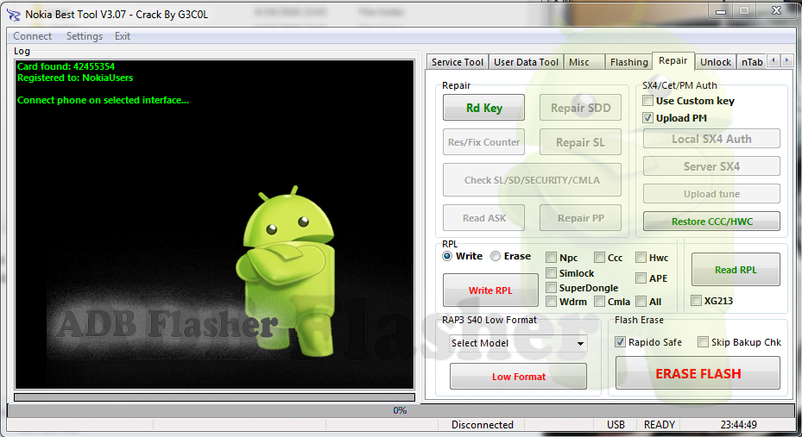The height and width of the screenshot is (437, 802).
Task: Uncheck the Upload PM checkbox
Action: (648, 118)
